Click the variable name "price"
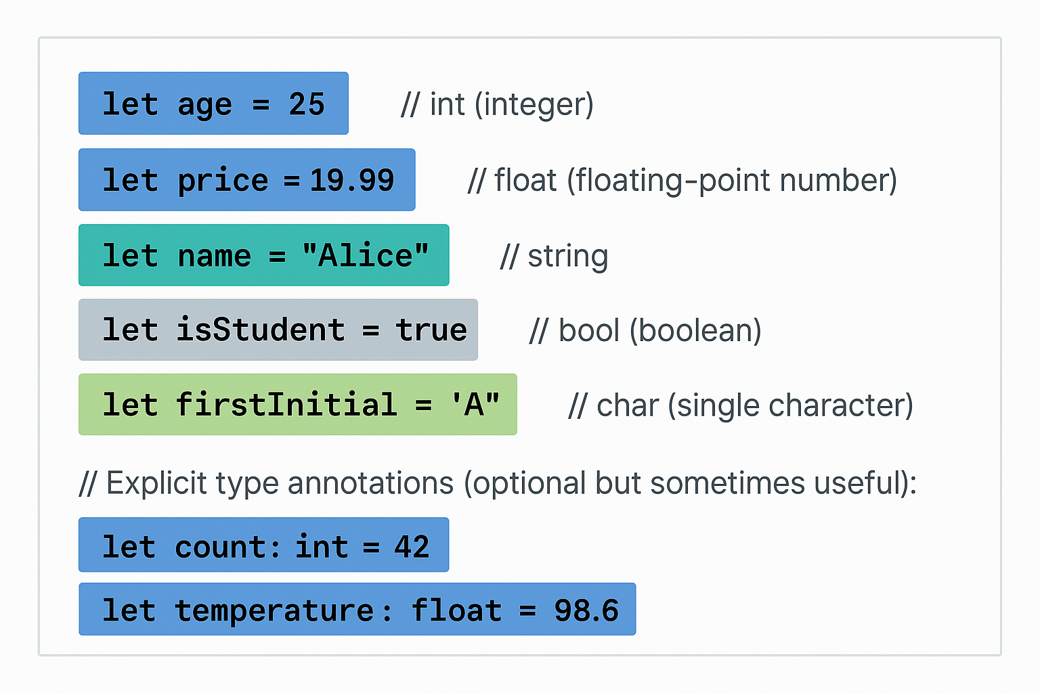The height and width of the screenshot is (693, 1040). (x=223, y=181)
